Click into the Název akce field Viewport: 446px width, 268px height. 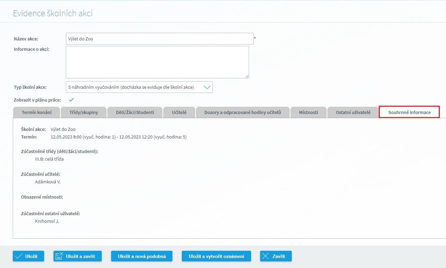[x=160, y=39]
